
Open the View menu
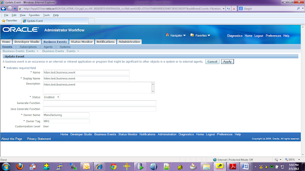[22, 15]
